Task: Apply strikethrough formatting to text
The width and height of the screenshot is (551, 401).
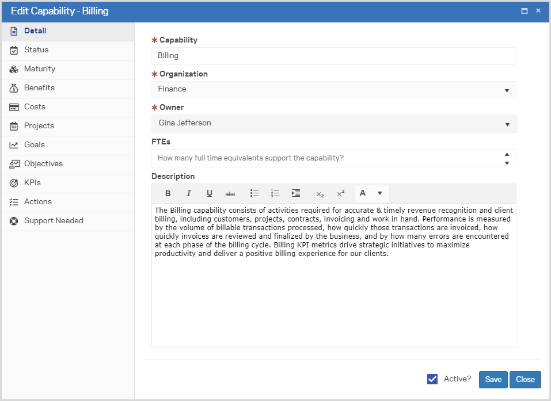Action: (x=230, y=193)
